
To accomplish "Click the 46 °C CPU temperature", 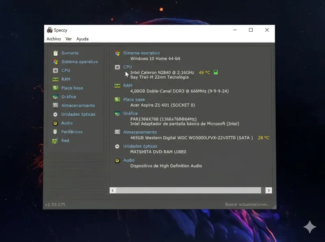I will 204,73.
